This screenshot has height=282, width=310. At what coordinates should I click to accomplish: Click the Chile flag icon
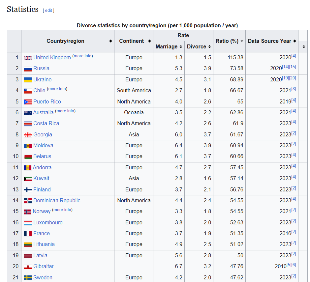pyautogui.click(x=28, y=91)
